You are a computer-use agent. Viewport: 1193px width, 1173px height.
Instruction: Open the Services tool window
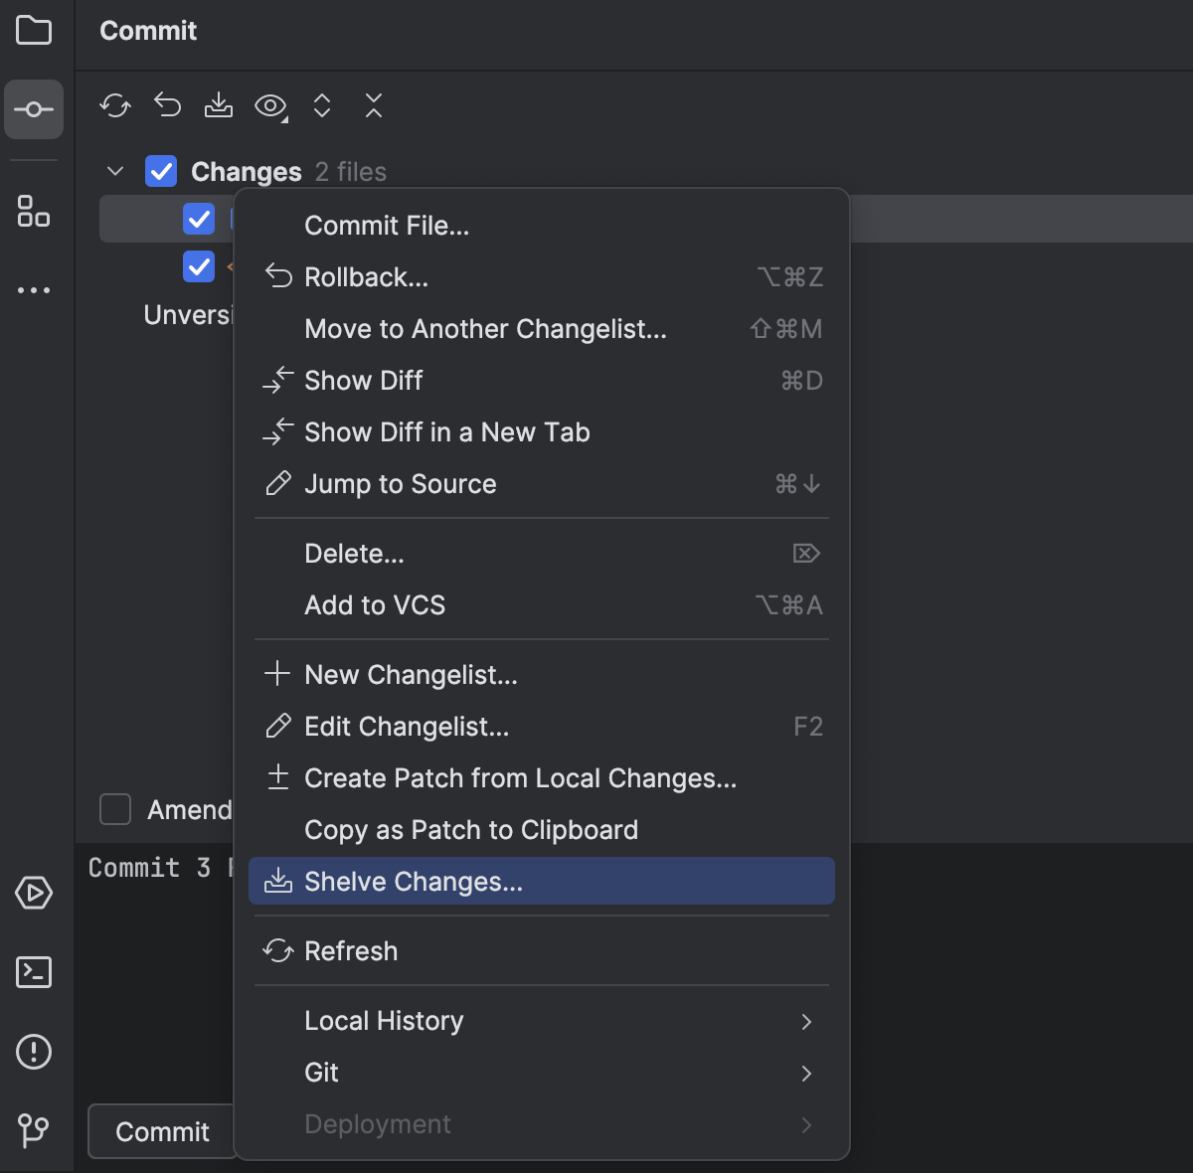click(34, 893)
